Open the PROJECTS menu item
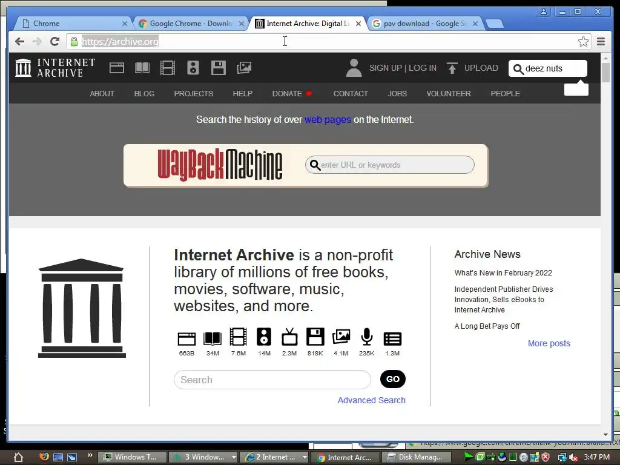 click(x=193, y=94)
